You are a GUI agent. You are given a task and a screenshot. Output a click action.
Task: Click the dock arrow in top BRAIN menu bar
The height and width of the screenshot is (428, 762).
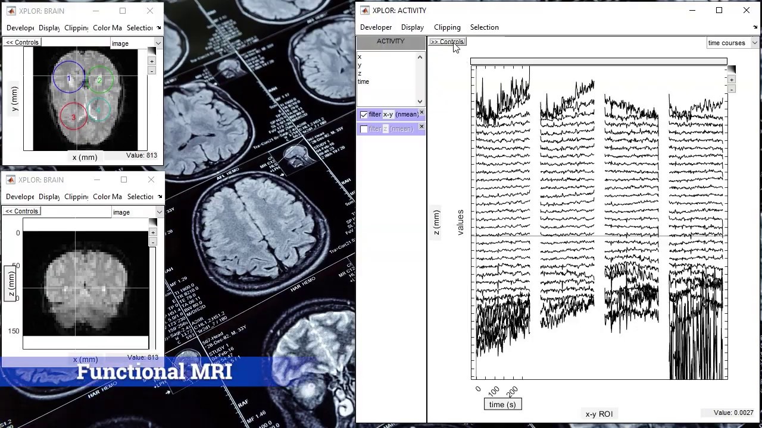(159, 28)
